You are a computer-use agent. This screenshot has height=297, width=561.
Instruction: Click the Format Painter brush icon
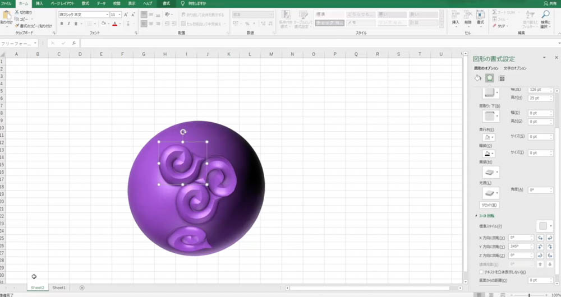[17, 26]
